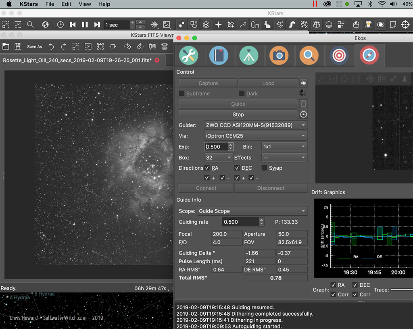Click the save icon in FITS Viewer

(x=18, y=46)
